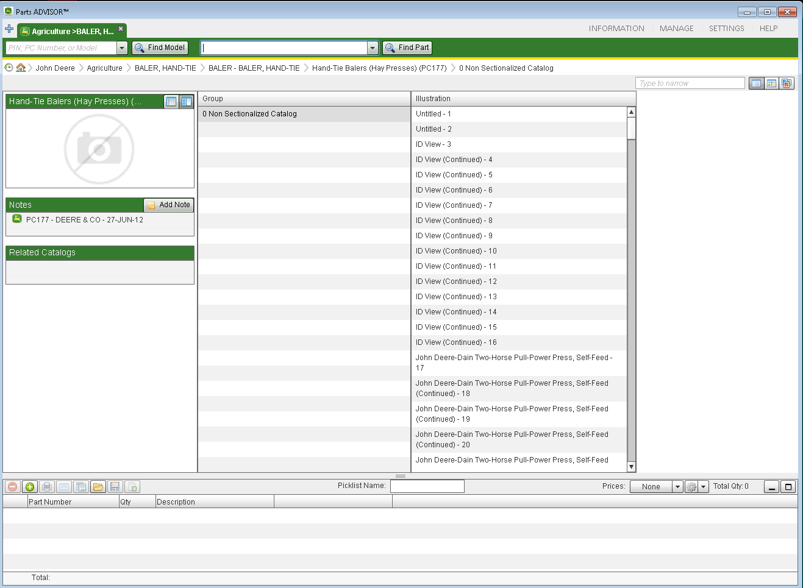Toggle split-pane view in Hand-Tie Balers panel

coord(187,102)
